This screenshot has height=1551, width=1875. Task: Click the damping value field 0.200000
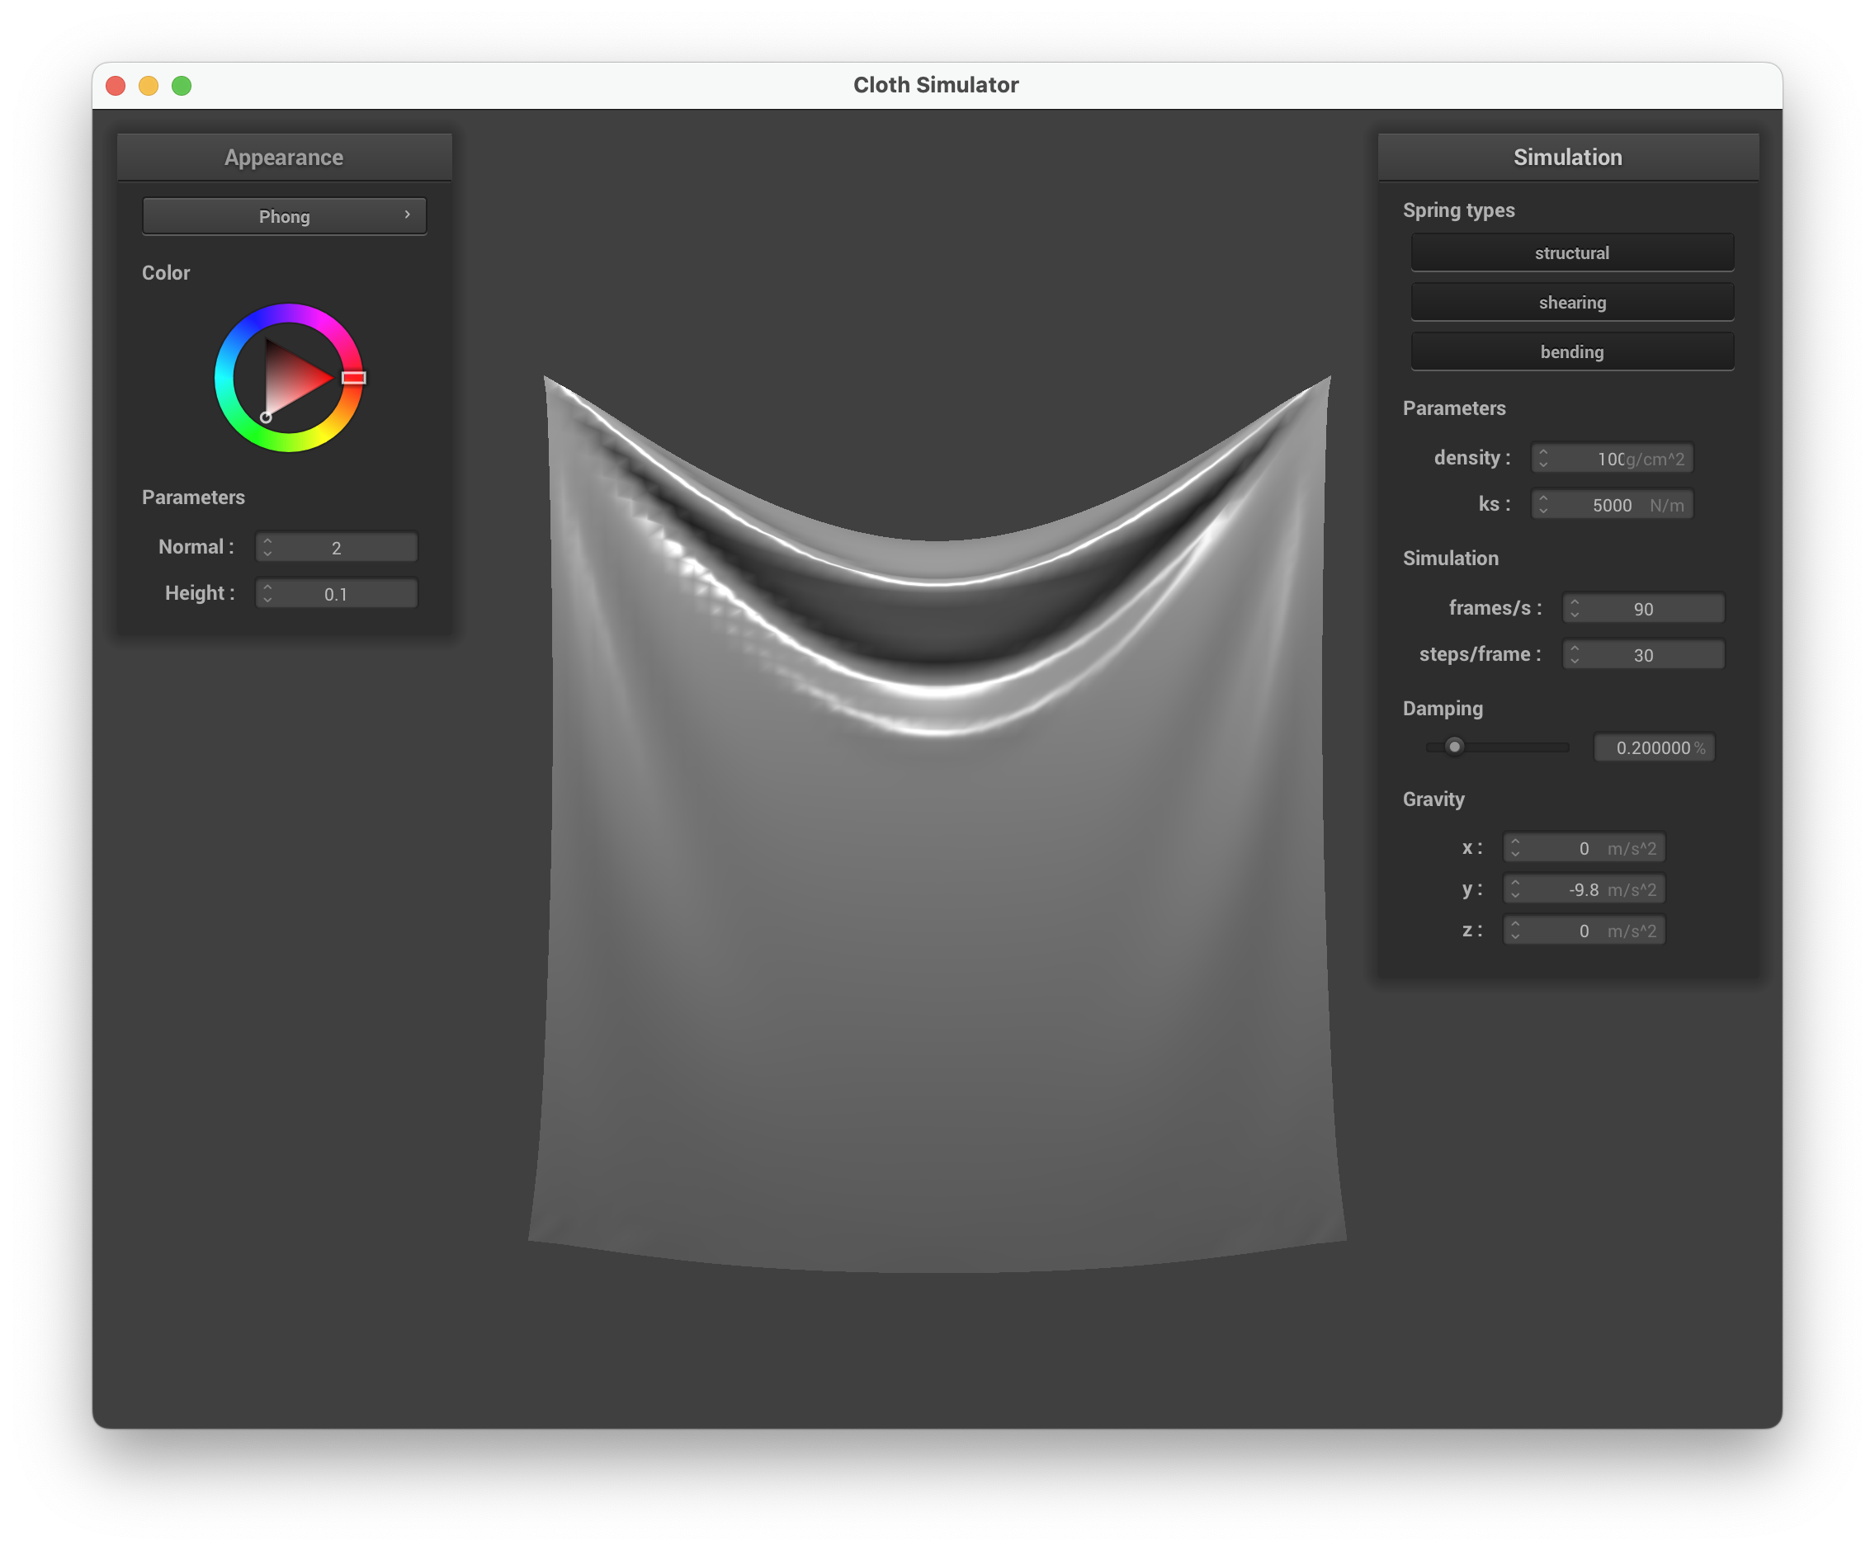click(x=1652, y=747)
